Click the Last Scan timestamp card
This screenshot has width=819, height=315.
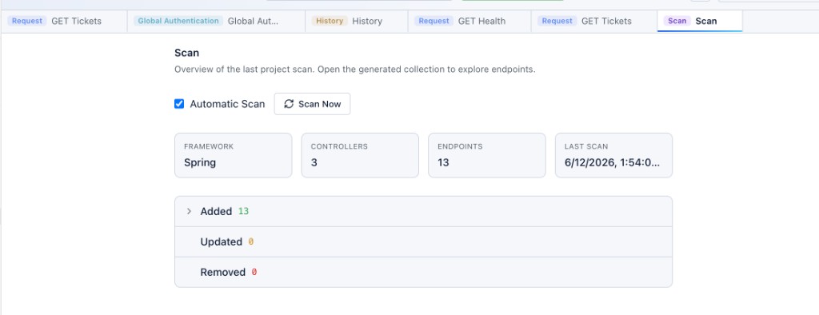613,155
